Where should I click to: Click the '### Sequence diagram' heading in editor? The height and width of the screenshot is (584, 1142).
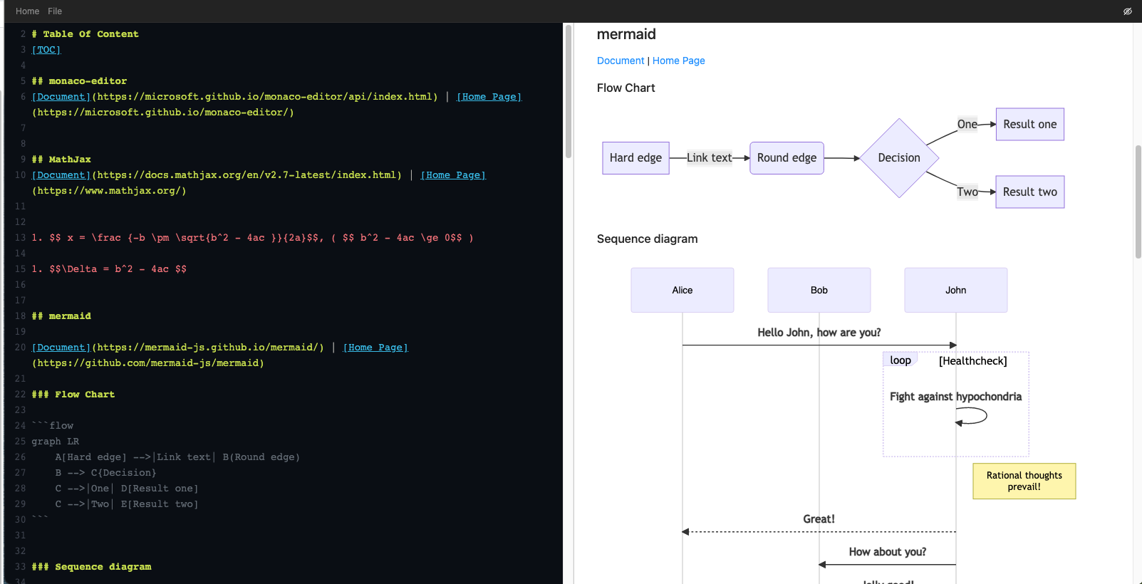click(x=92, y=567)
